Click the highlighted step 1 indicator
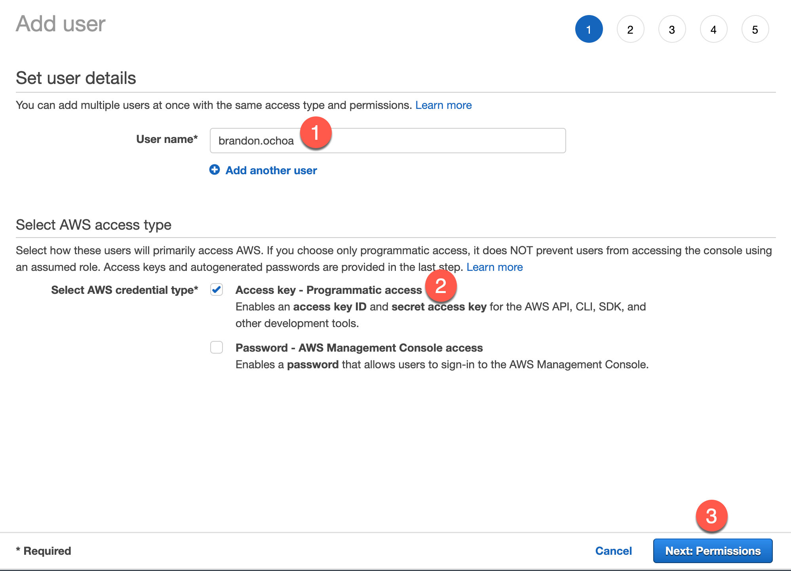This screenshot has width=791, height=571. (589, 29)
